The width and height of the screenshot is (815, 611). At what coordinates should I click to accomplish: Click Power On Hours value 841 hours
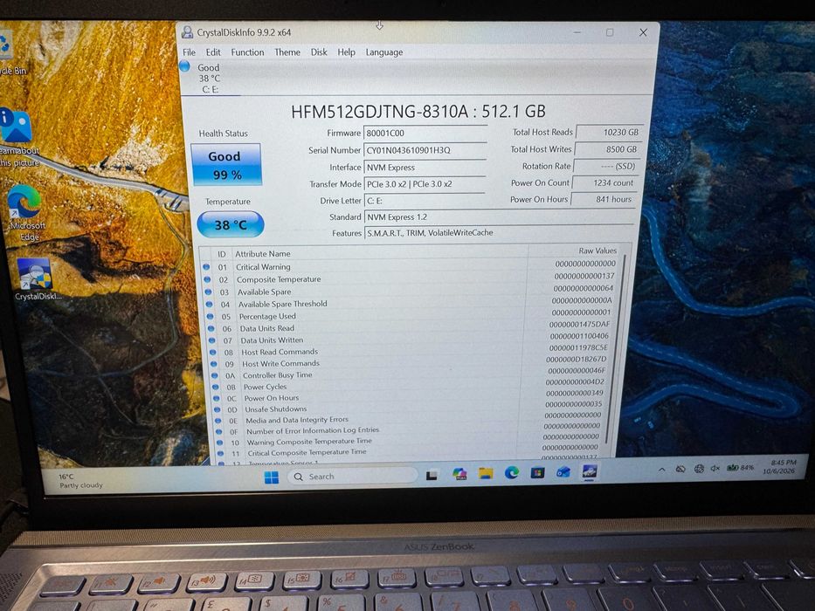(604, 199)
